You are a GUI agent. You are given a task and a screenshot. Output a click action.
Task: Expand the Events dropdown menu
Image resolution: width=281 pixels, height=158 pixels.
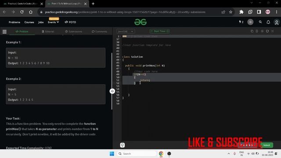(53, 22)
